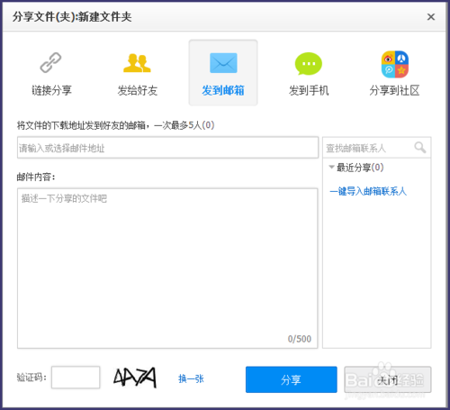Open the 分享到社区 tab label
This screenshot has height=410, width=450.
[x=394, y=90]
